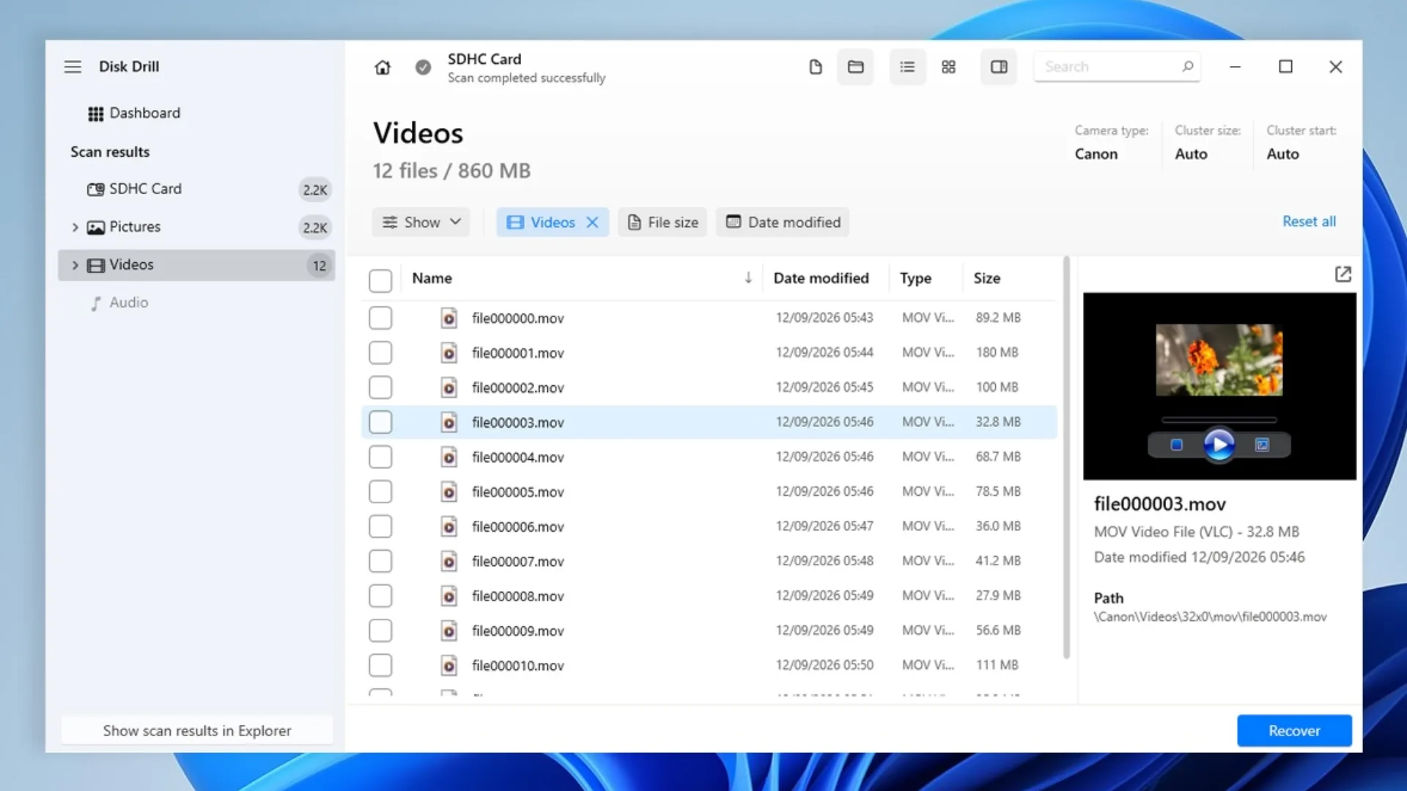
Task: Click the file list vertical scrollbar
Action: click(x=1066, y=458)
